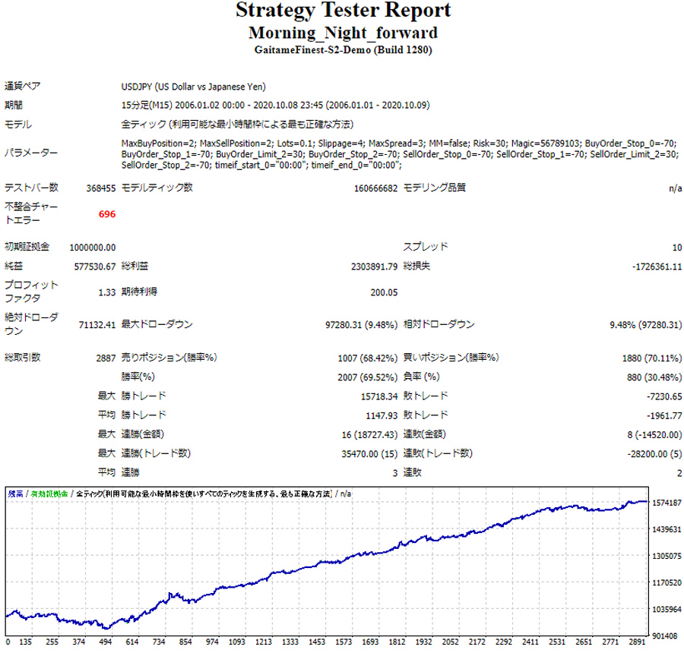
Task: Click chart y-axis label 1305075
Action: pos(667,557)
